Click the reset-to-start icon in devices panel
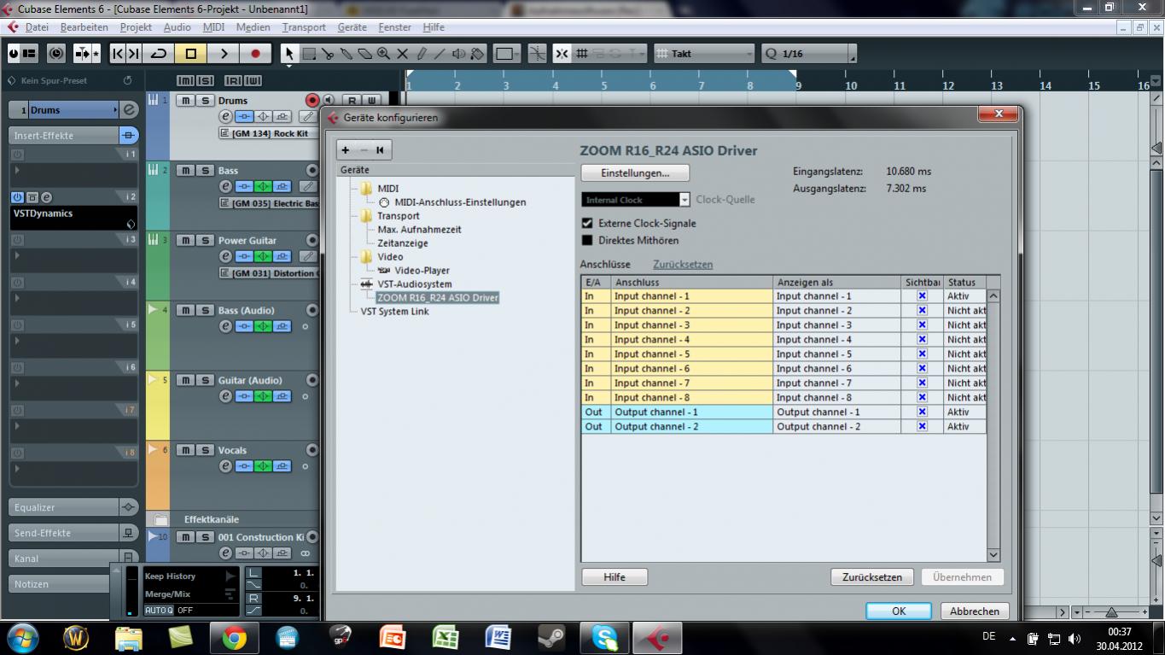1165x655 pixels. point(380,150)
